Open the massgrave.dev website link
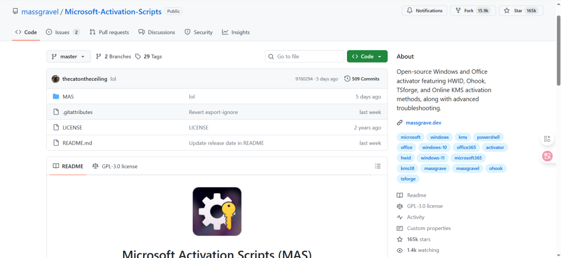561x258 pixels. click(x=424, y=123)
